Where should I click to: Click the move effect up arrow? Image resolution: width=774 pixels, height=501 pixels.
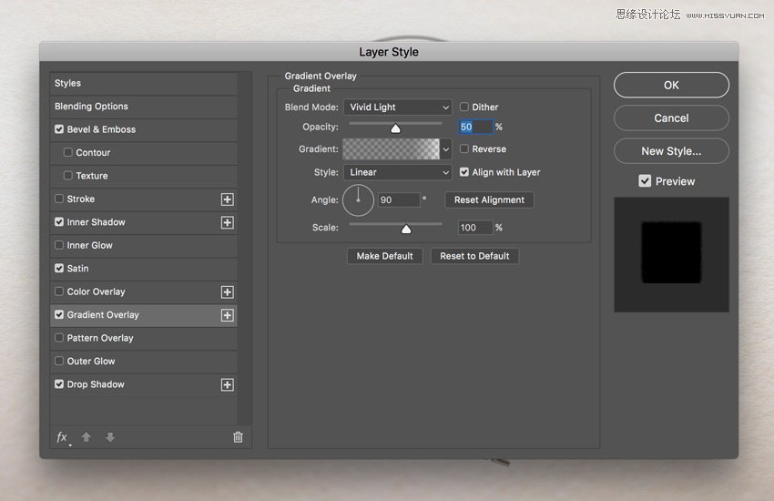pos(87,437)
